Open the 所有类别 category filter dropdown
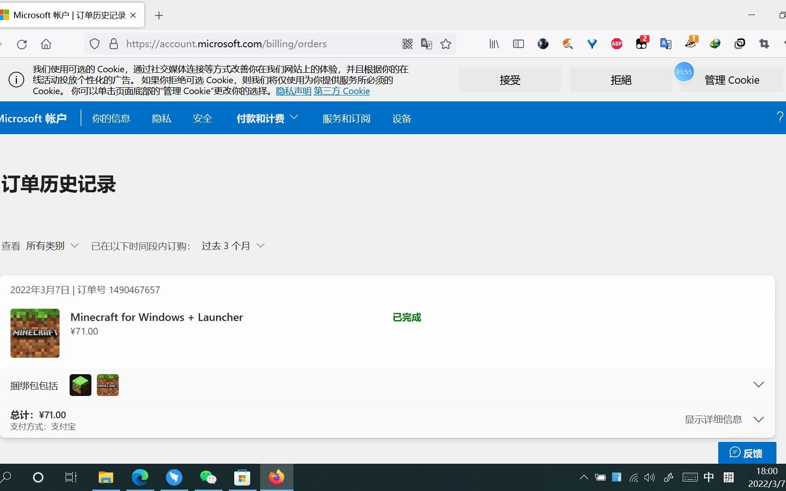Viewport: 786px width, 491px height. click(52, 245)
